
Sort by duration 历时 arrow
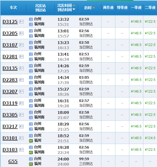click(x=94, y=8)
